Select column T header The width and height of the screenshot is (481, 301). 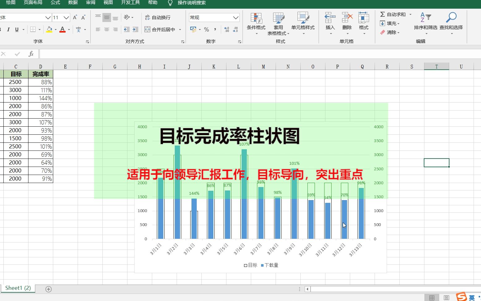point(436,67)
